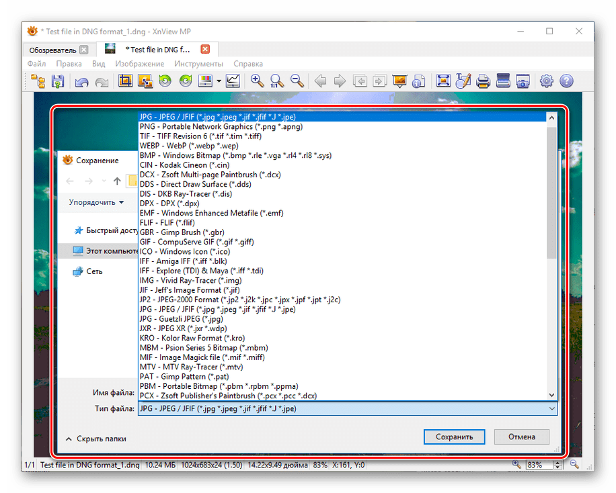
Task: Open the browser folder-tree toolbar icon
Action: click(38, 81)
